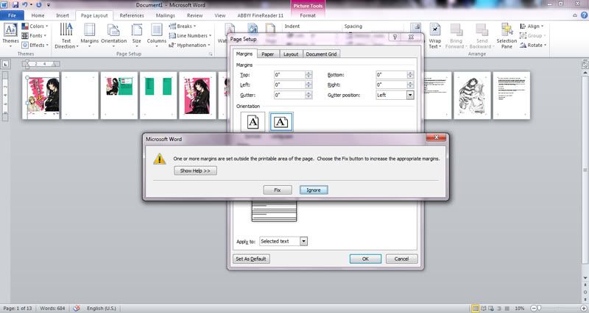Click the proofing errors status icon
The height and width of the screenshot is (313, 589).
coord(77,308)
